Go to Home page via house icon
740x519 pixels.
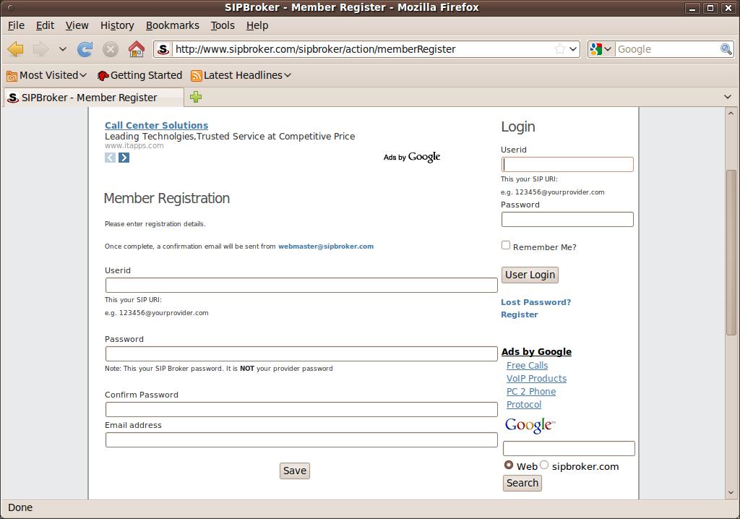pyautogui.click(x=136, y=49)
